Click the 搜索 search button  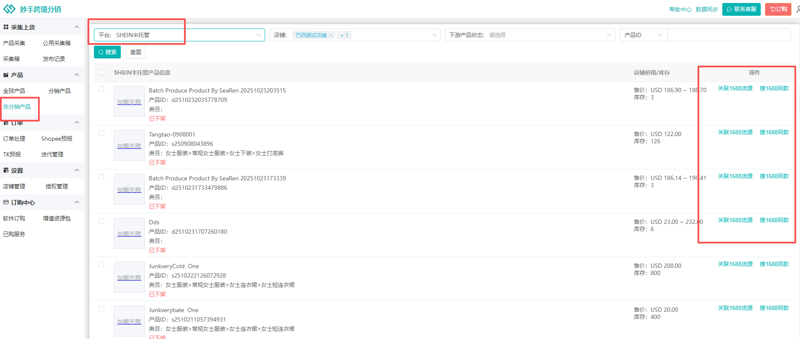pyautogui.click(x=107, y=52)
